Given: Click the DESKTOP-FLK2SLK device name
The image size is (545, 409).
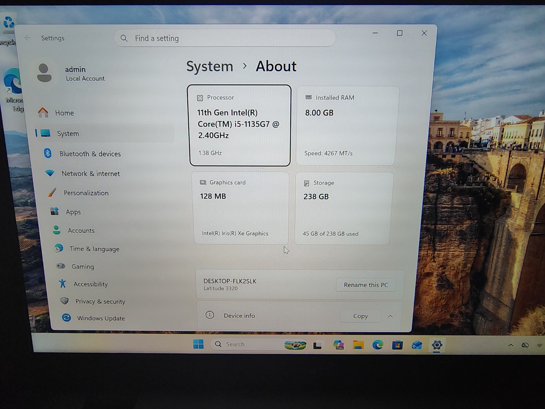Looking at the screenshot, I should point(230,281).
